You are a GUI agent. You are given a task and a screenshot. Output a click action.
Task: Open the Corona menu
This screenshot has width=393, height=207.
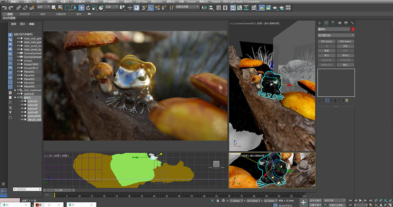(x=191, y=1)
